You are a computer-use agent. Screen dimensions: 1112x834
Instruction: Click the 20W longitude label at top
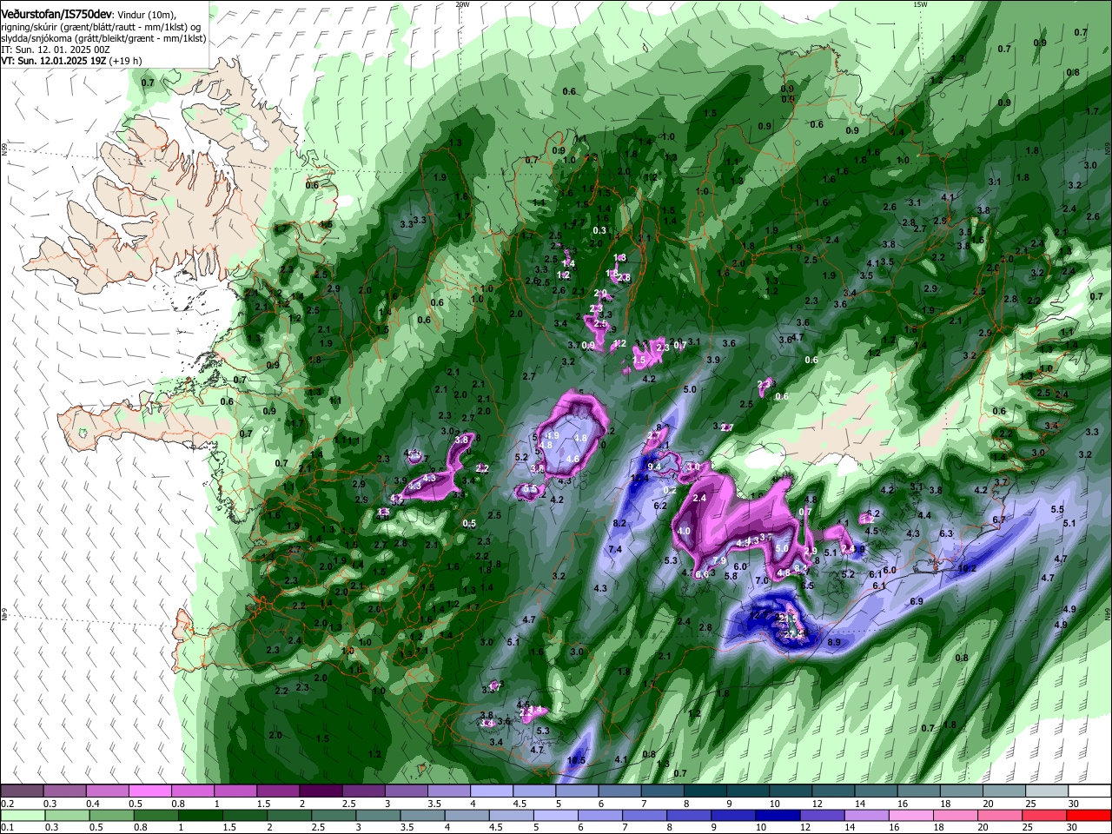[462, 4]
